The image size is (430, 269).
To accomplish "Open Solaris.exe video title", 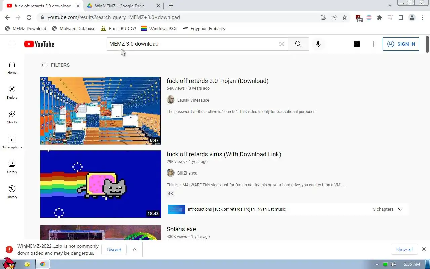I will pos(181,229).
